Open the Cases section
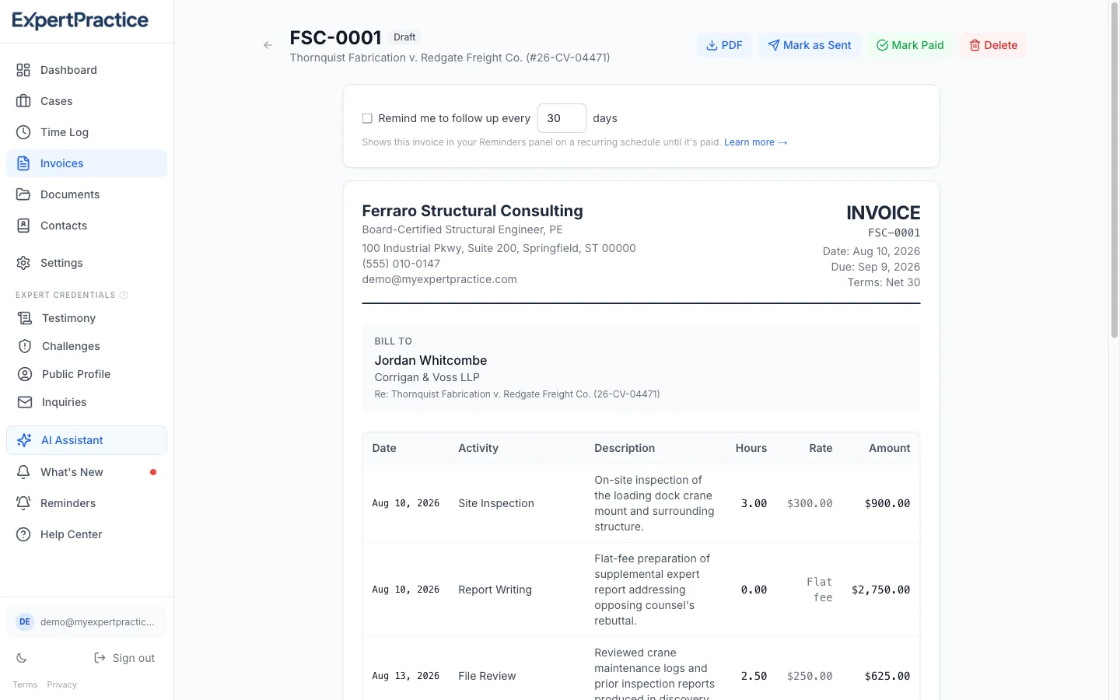 [86, 101]
